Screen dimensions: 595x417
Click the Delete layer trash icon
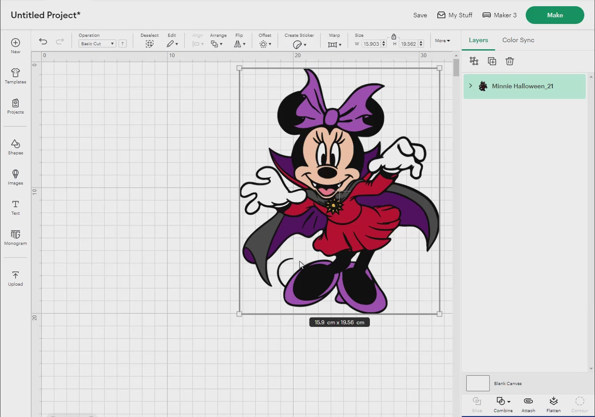[x=510, y=61]
